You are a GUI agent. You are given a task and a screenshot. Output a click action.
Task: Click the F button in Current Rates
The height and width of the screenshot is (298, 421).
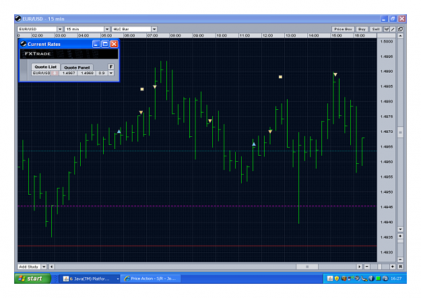coord(111,67)
